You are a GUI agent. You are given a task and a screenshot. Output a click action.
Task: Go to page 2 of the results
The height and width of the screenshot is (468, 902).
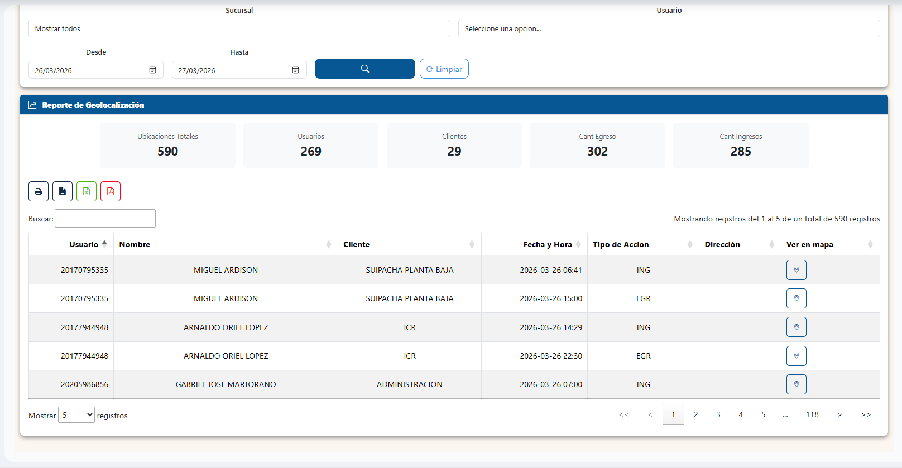pos(695,414)
